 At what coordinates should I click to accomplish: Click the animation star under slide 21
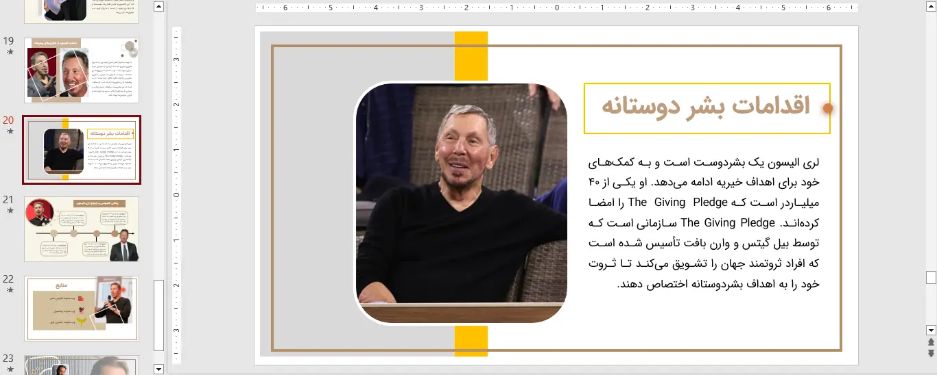pos(10,211)
